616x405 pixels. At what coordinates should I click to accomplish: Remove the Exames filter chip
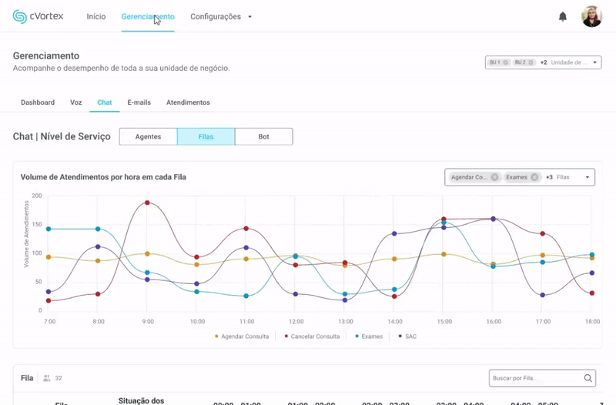[534, 177]
